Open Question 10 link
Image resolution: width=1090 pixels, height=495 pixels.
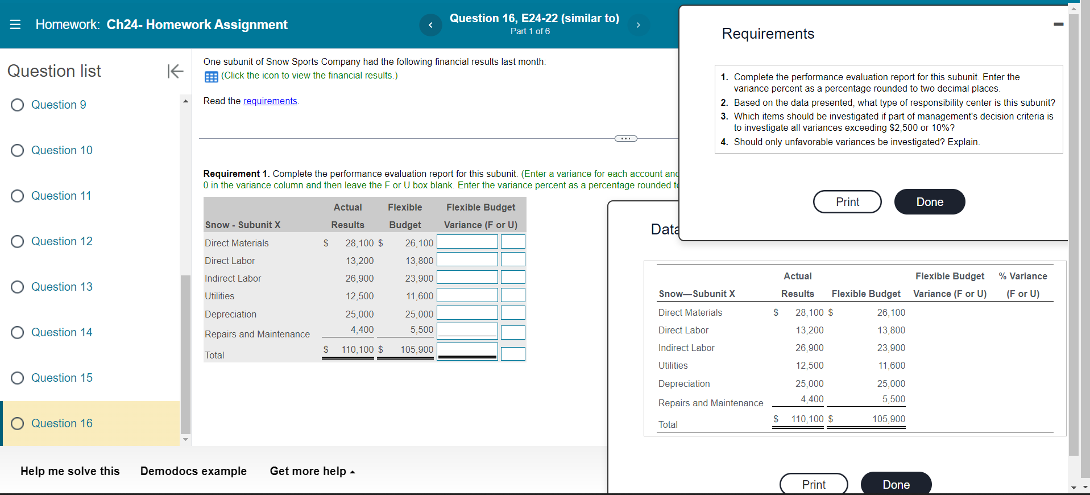[62, 150]
